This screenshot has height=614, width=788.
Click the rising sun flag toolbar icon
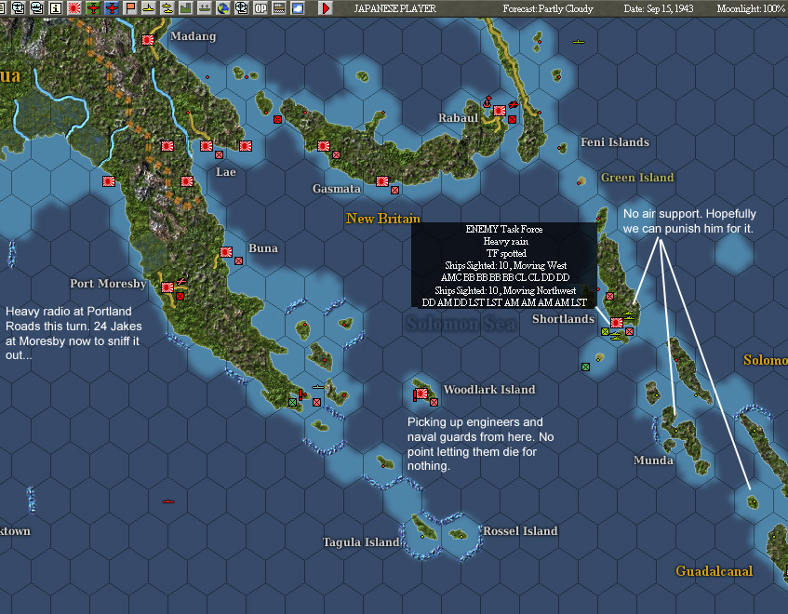tap(74, 8)
